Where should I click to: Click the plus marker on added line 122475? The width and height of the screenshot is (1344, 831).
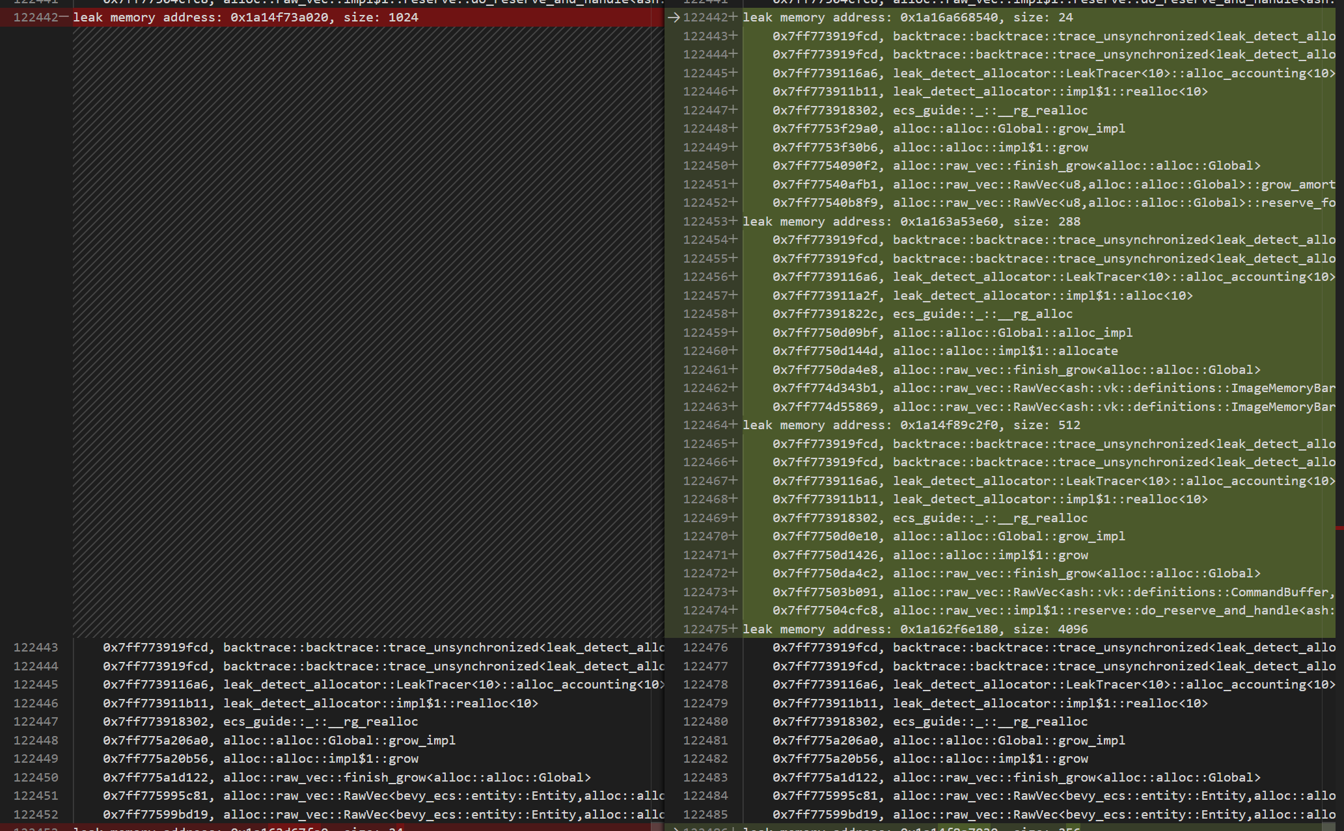[x=734, y=629]
